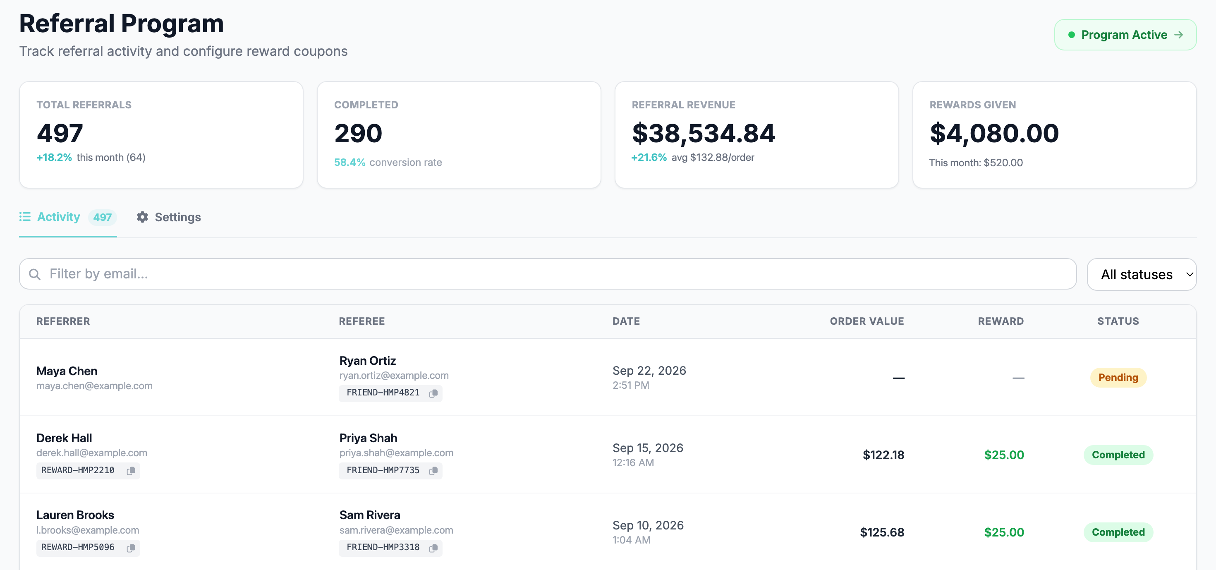Click the Pending status badge
This screenshot has height=570, width=1216.
(x=1118, y=377)
